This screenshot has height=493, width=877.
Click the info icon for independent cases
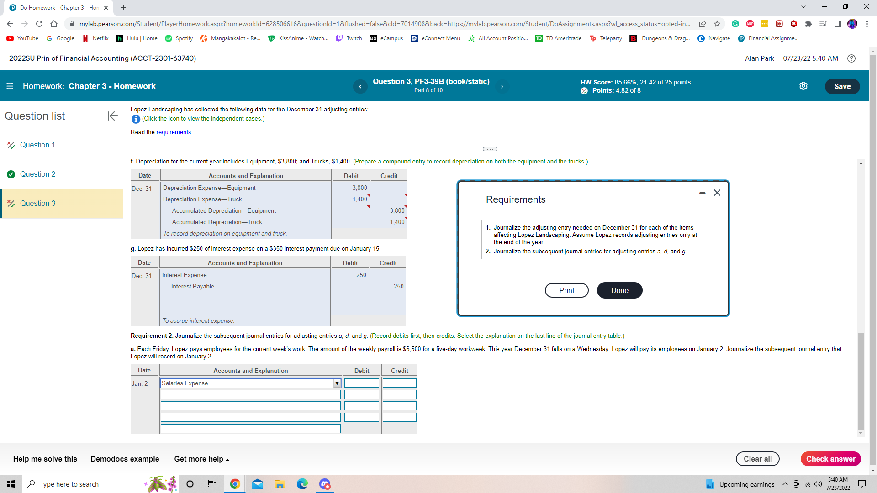(136, 119)
